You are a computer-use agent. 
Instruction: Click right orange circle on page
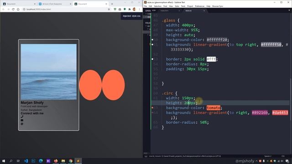click(113, 85)
